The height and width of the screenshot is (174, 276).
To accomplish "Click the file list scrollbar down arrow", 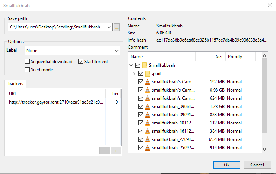I will click(x=264, y=150).
